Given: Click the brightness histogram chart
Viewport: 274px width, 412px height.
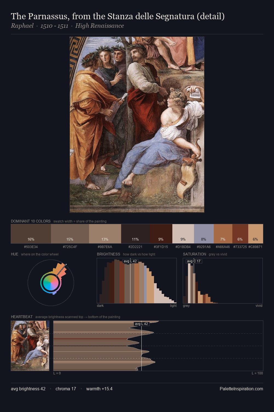Looking at the screenshot, I should pyautogui.click(x=137, y=281).
